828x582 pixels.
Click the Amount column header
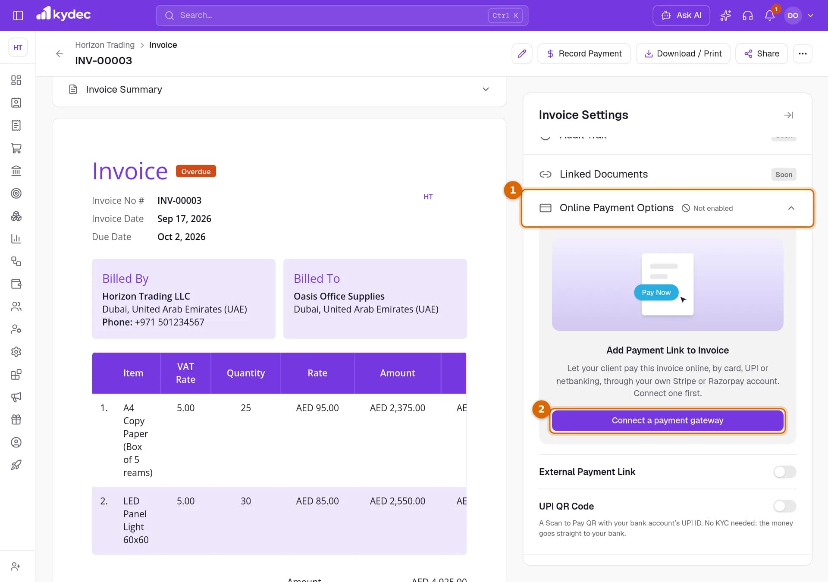pyautogui.click(x=397, y=373)
